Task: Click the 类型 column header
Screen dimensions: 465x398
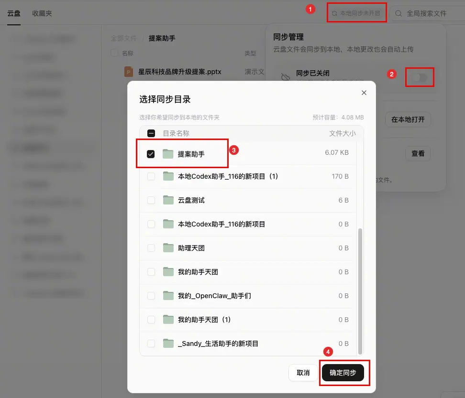Action: pyautogui.click(x=250, y=54)
